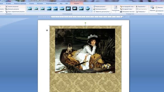Apply the double black frame picture style
Viewport: 164px width, 92px height.
(68, 8)
